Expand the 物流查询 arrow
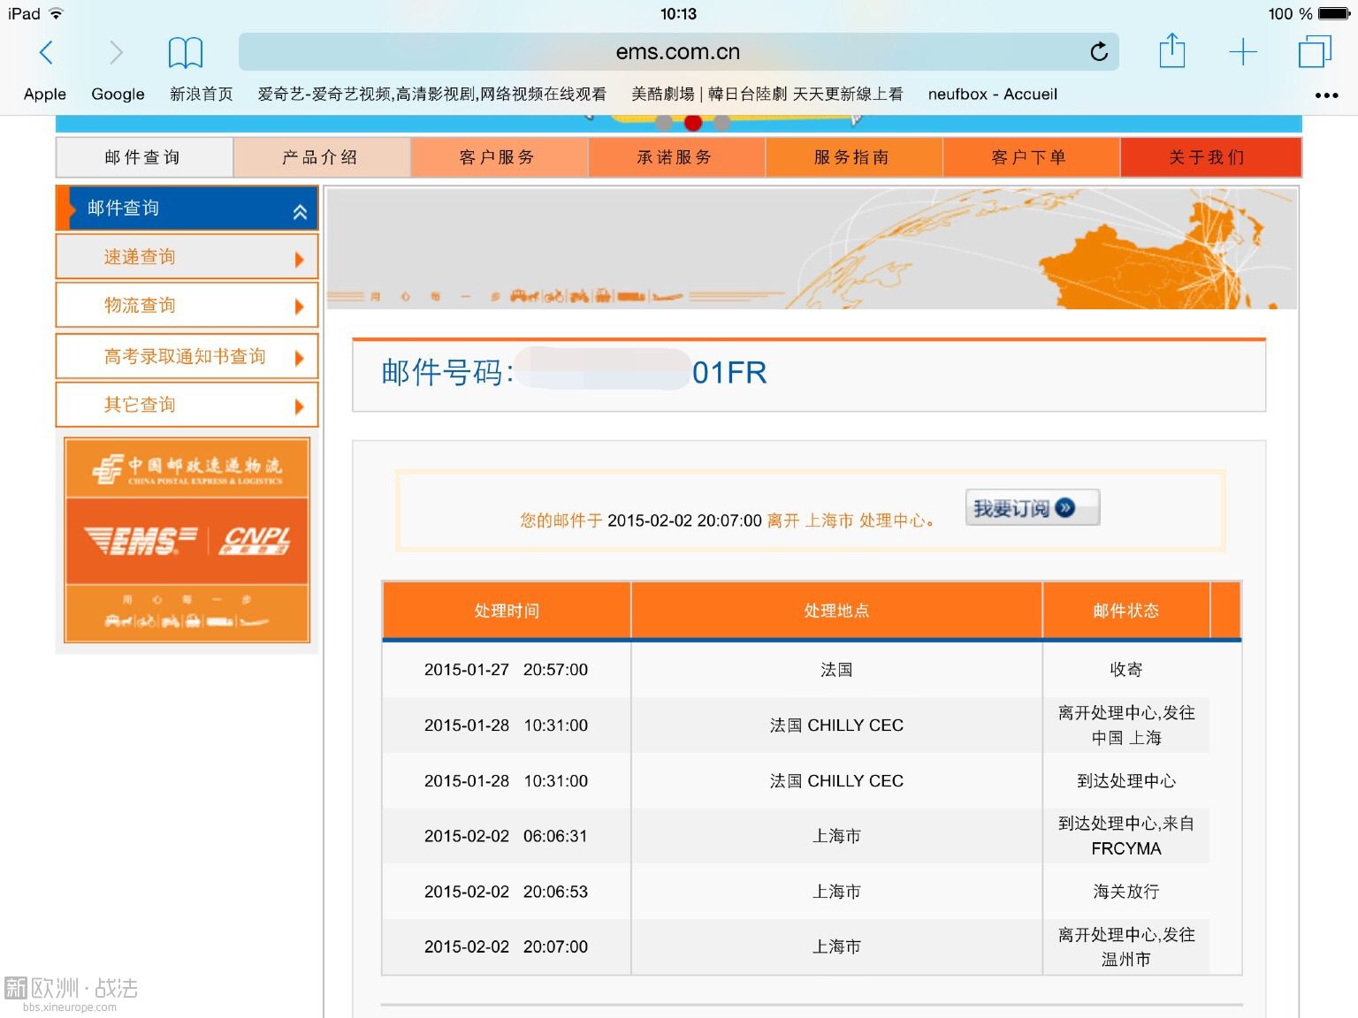This screenshot has width=1358, height=1018. click(x=299, y=308)
